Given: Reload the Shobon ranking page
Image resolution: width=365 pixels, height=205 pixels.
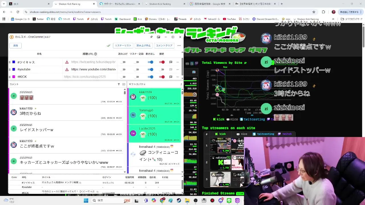Looking at the screenshot, I should tap(18, 12).
